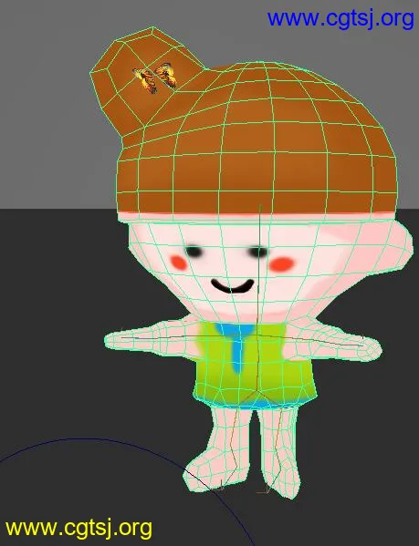Select the black eye farthest from the ear

pyautogui.click(x=194, y=251)
